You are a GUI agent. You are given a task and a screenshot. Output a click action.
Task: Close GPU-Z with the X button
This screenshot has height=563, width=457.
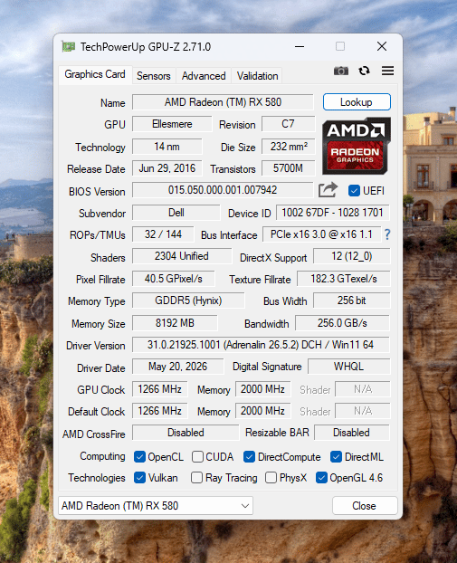pyautogui.click(x=382, y=46)
